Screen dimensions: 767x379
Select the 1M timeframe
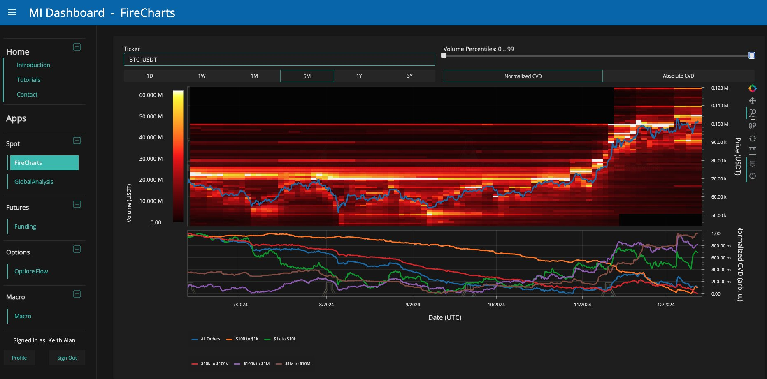(x=254, y=76)
